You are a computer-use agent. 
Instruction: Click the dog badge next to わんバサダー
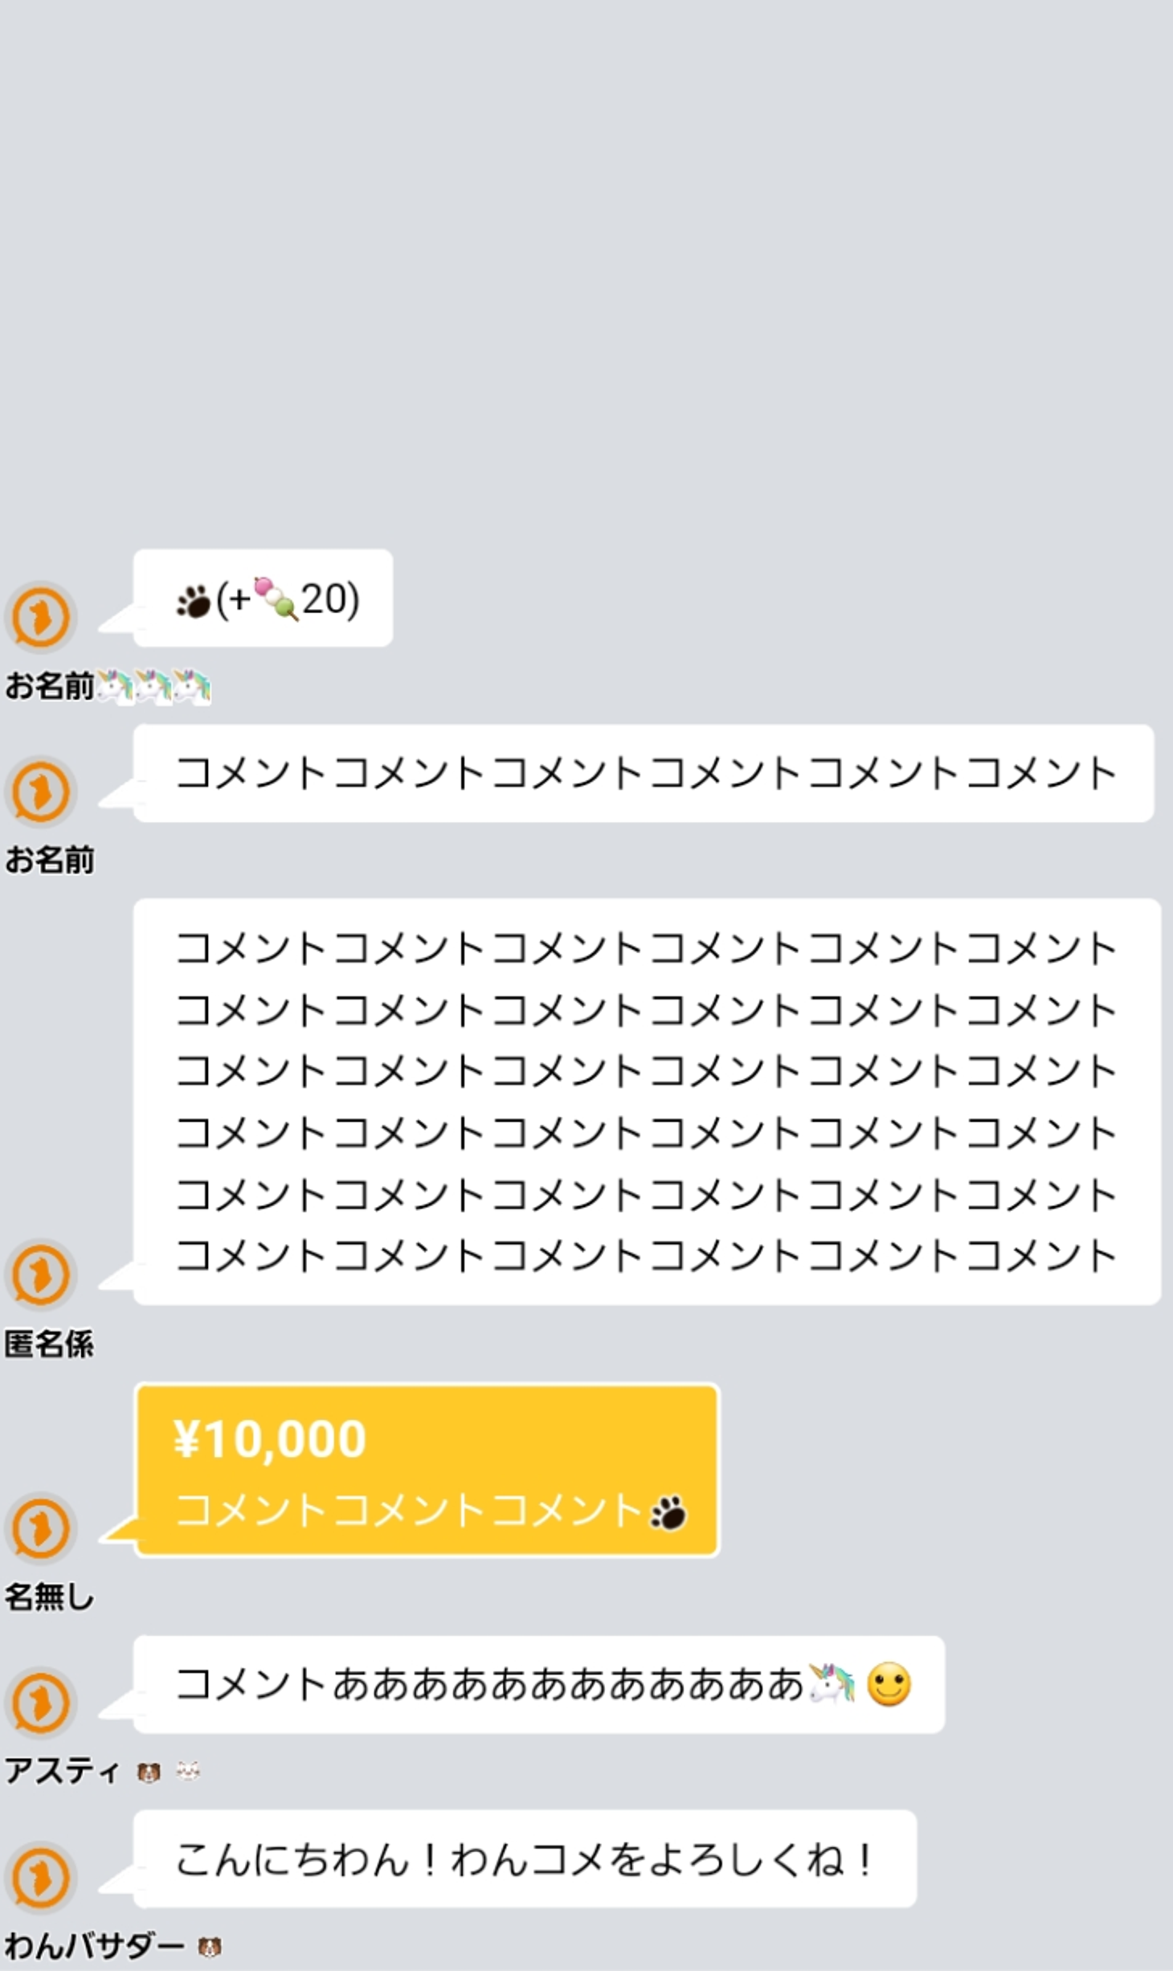coord(210,1947)
